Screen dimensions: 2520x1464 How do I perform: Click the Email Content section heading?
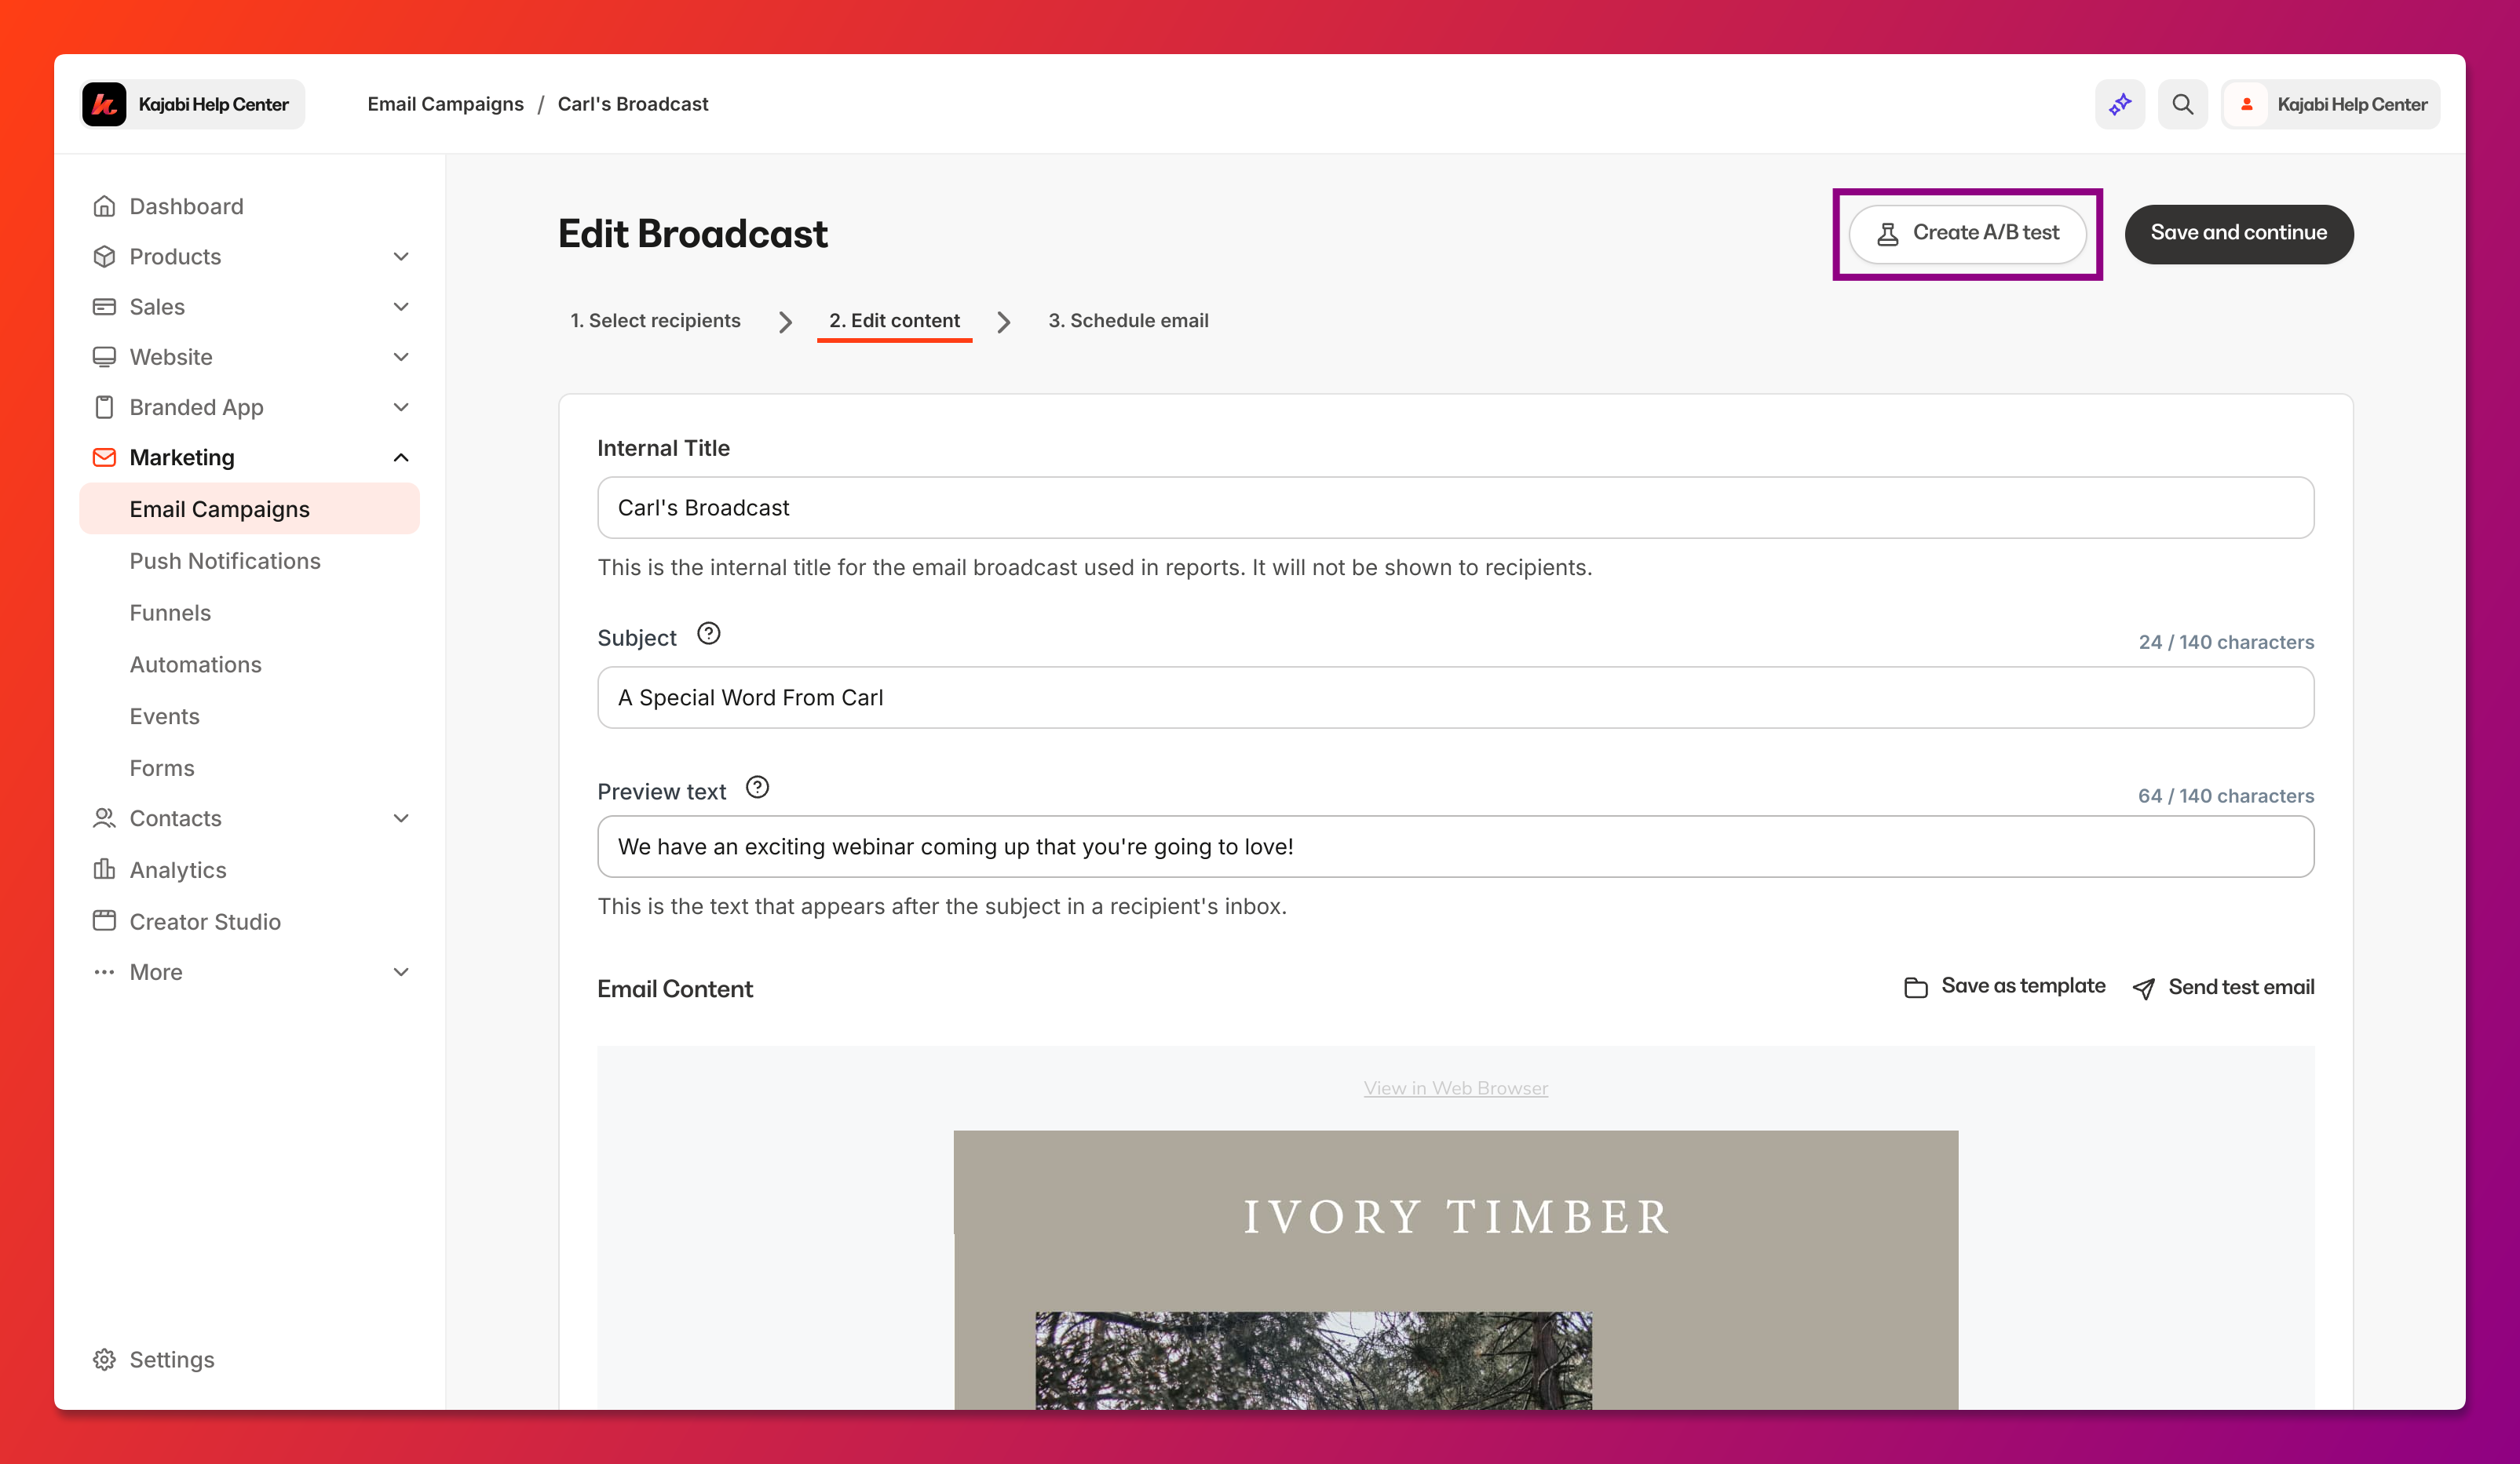pyautogui.click(x=675, y=989)
